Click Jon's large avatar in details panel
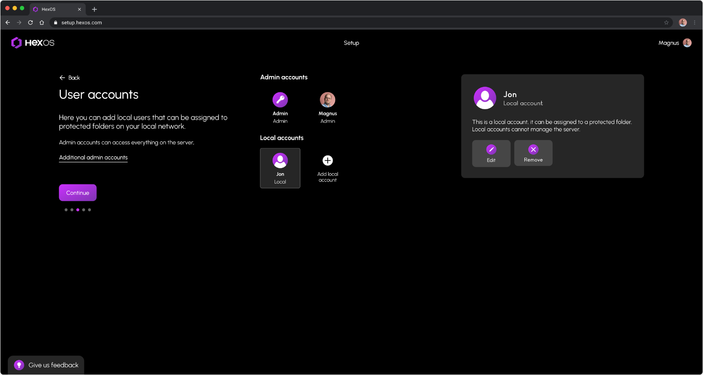This screenshot has width=703, height=375. tap(485, 98)
